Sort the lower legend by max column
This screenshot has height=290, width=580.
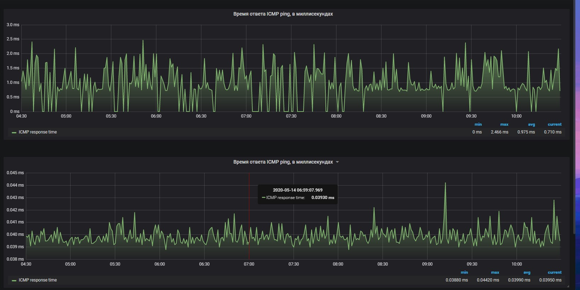pyautogui.click(x=495, y=273)
